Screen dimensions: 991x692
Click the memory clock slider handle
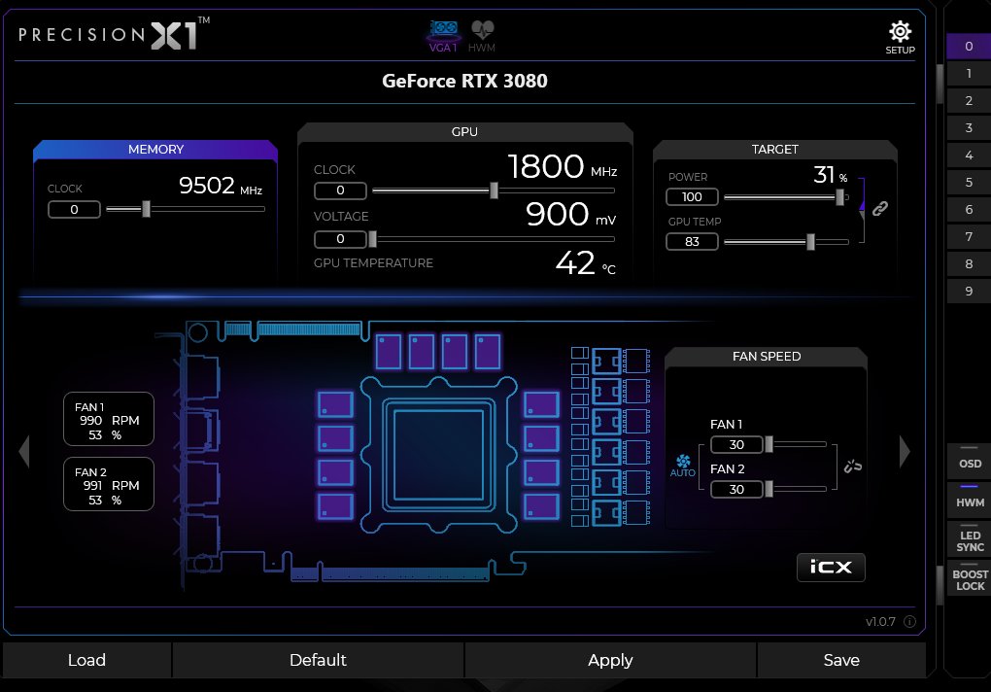[146, 209]
